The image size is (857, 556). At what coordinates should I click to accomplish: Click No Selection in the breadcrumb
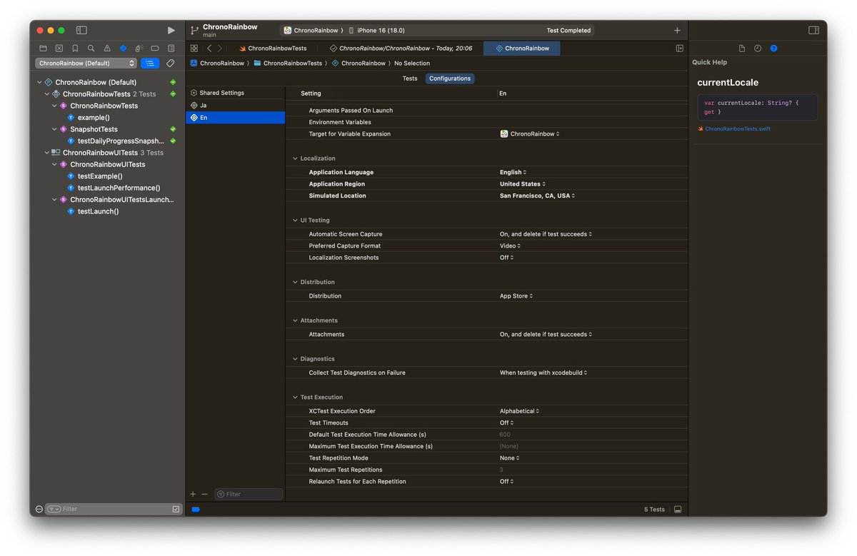click(x=412, y=64)
